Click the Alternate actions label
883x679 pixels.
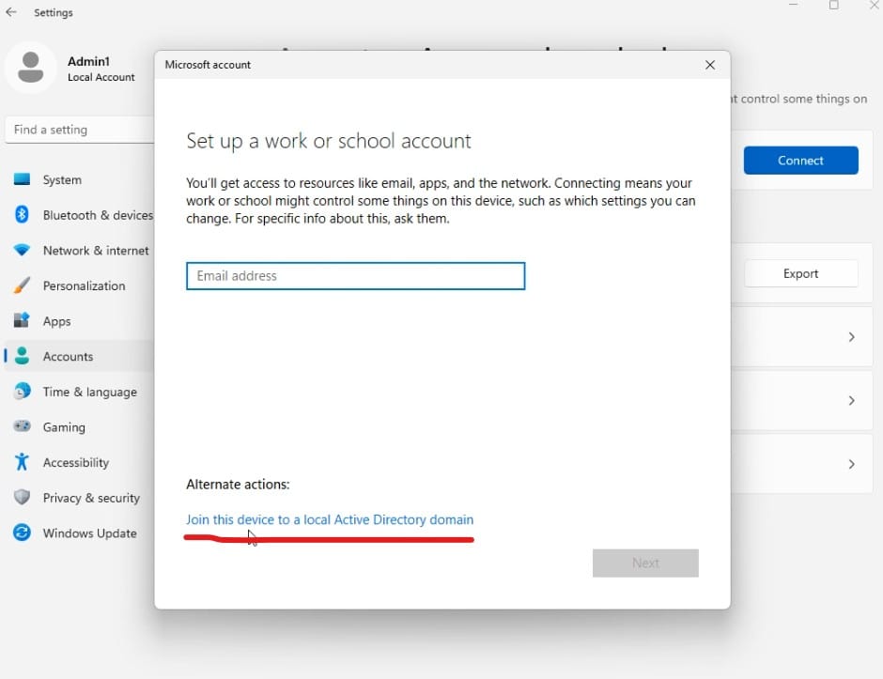[x=238, y=485]
